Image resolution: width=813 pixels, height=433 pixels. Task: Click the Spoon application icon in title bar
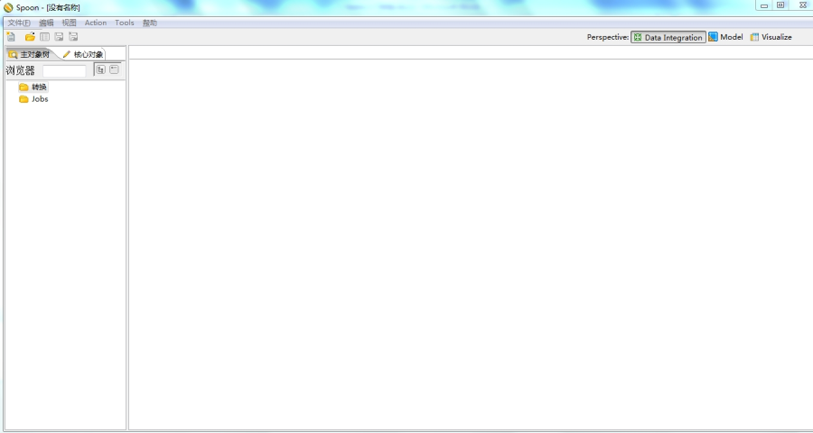8,8
